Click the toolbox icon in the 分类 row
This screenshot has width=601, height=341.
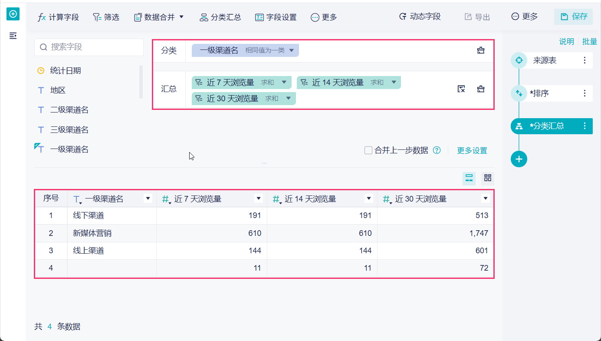(481, 50)
